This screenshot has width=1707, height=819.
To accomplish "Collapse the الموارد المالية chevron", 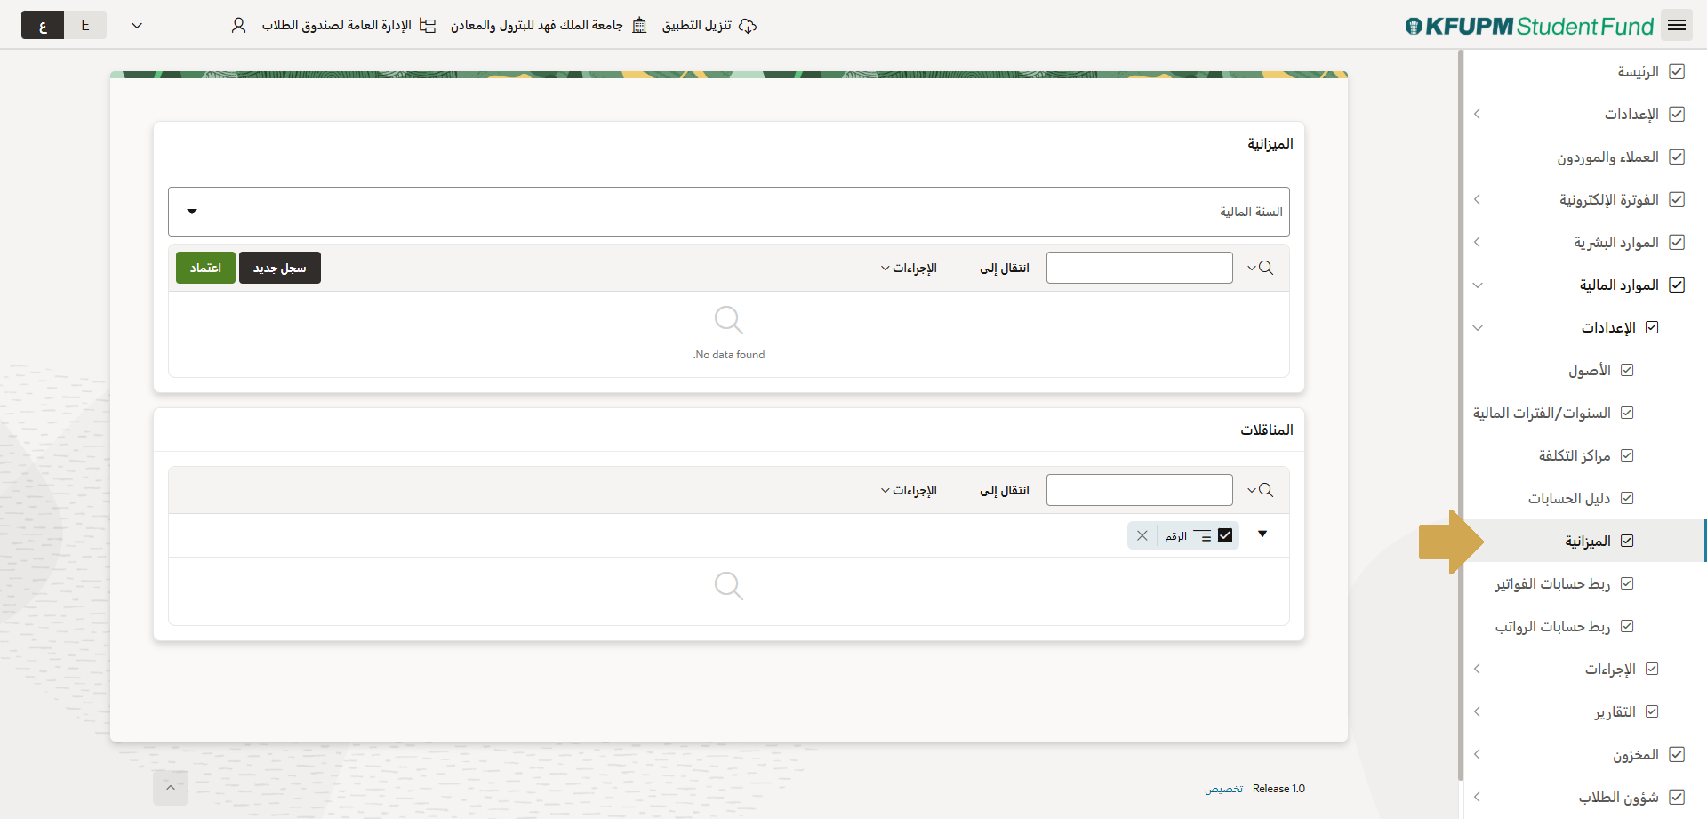I will point(1477,285).
